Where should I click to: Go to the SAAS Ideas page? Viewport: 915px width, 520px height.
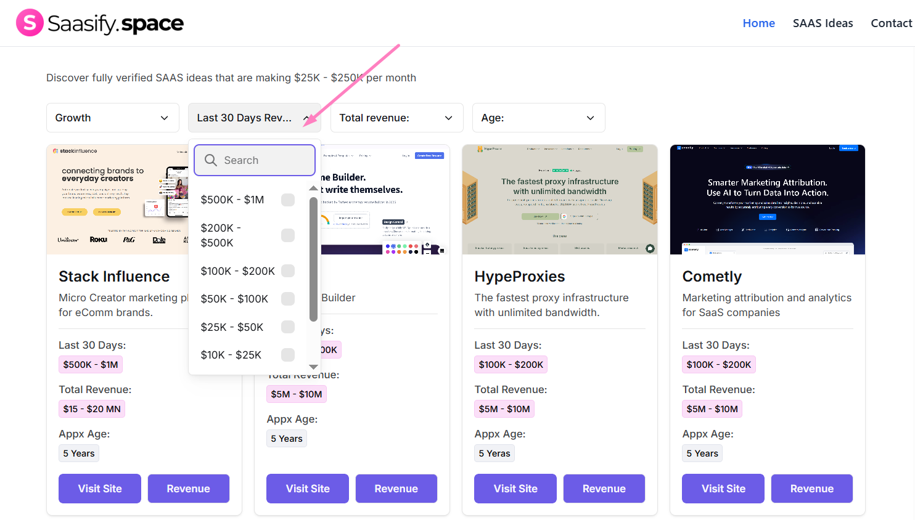(823, 23)
